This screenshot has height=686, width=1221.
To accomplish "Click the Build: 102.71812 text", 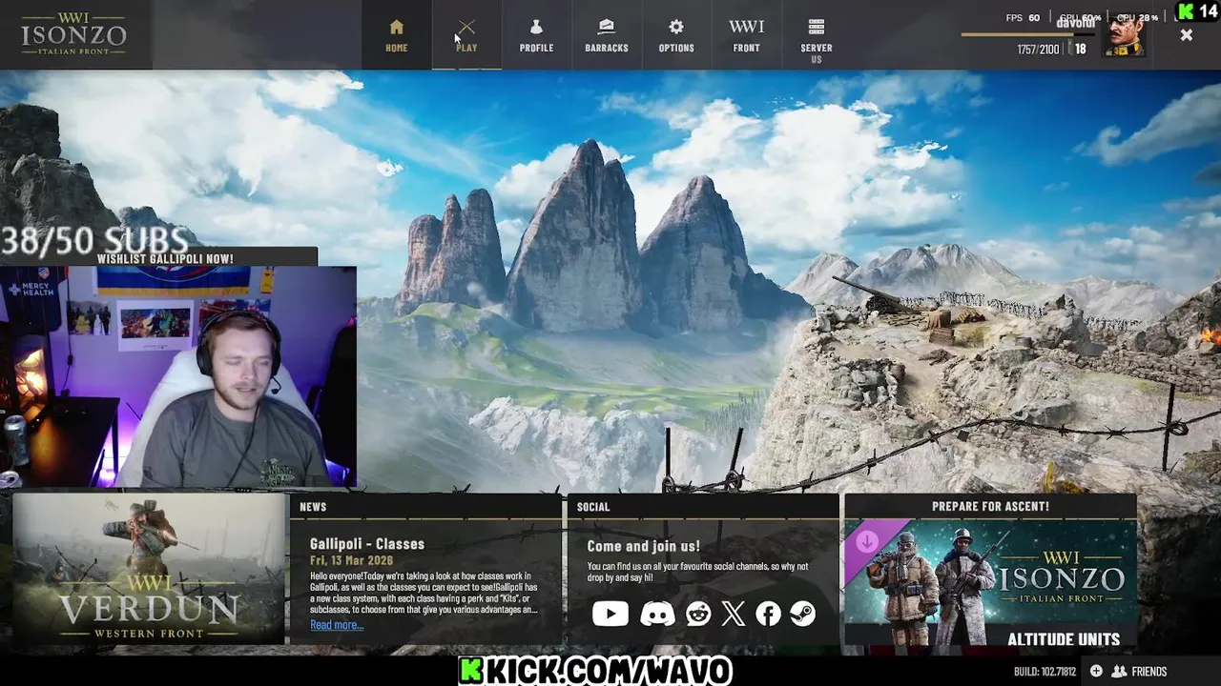I will [1045, 672].
